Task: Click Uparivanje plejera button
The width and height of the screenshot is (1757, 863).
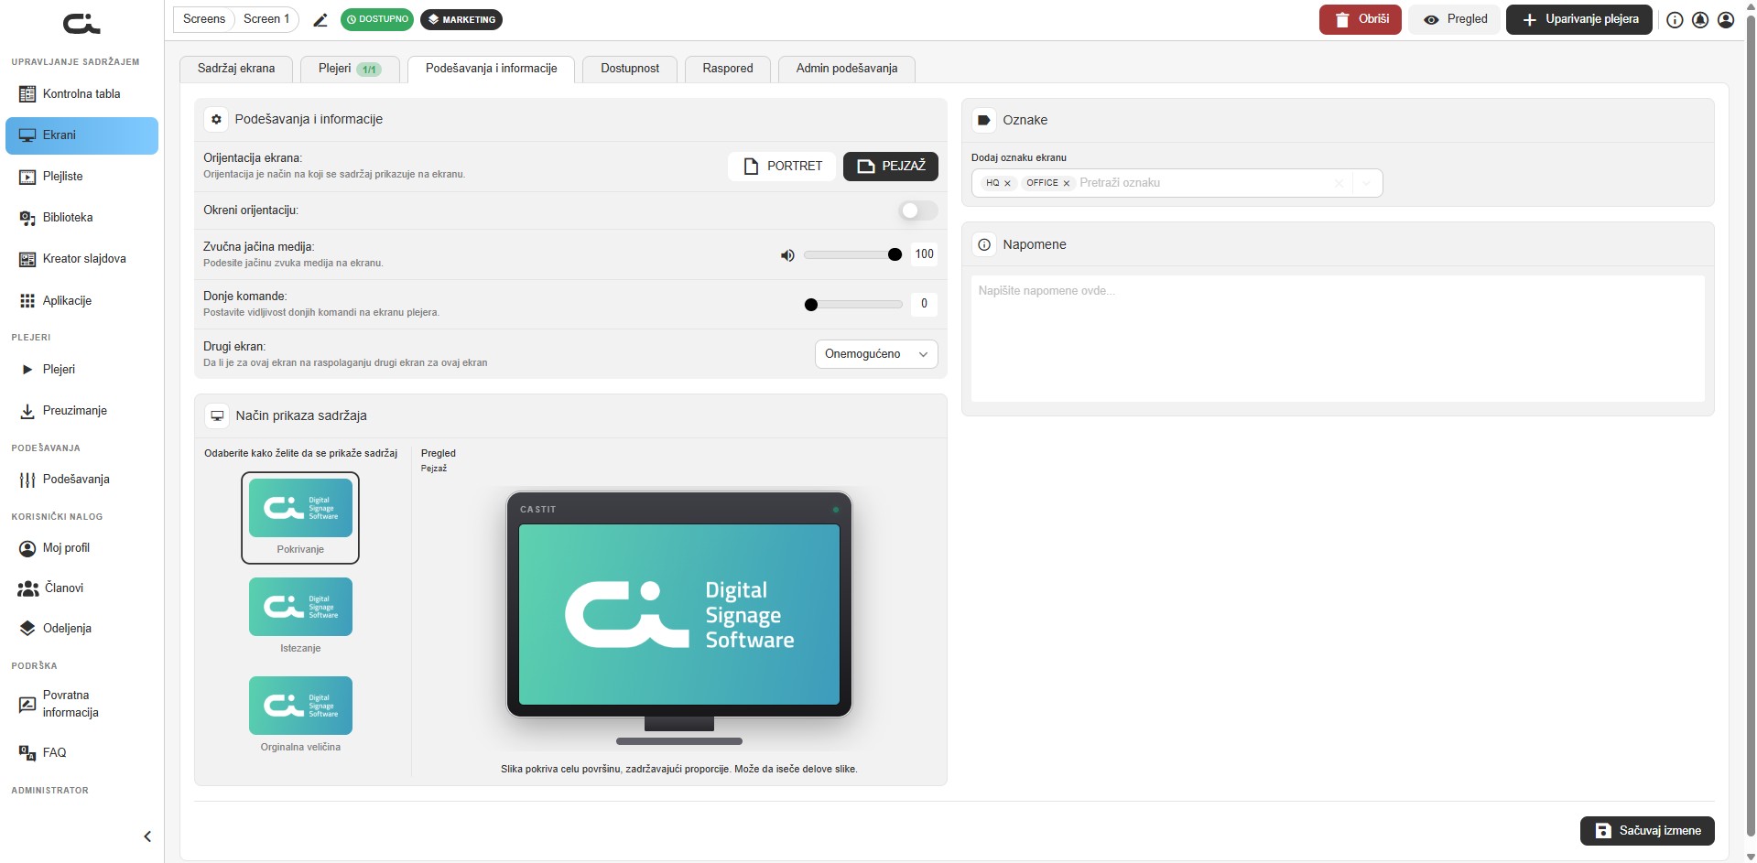Action: pyautogui.click(x=1579, y=19)
